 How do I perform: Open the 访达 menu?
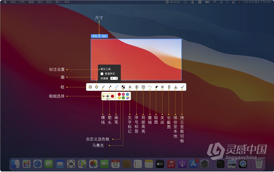tap(13, 2)
